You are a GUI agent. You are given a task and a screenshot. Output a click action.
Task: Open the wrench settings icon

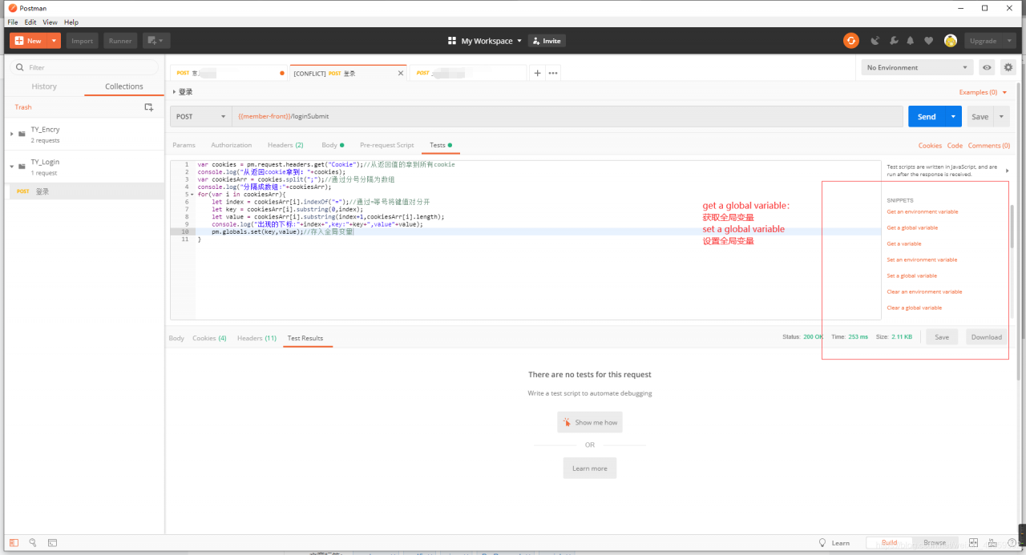pos(893,41)
